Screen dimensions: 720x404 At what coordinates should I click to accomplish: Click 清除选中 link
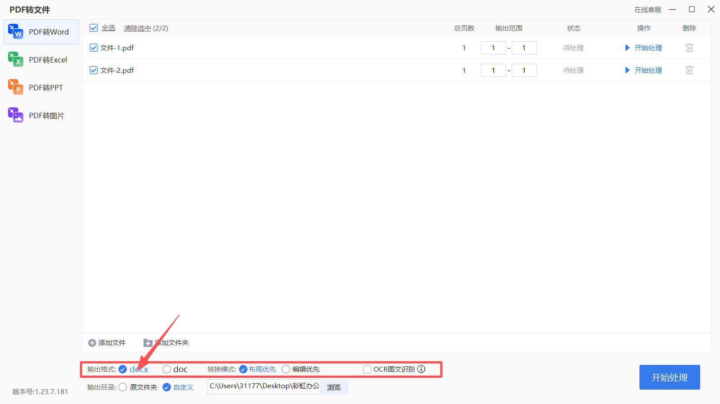pyautogui.click(x=138, y=28)
